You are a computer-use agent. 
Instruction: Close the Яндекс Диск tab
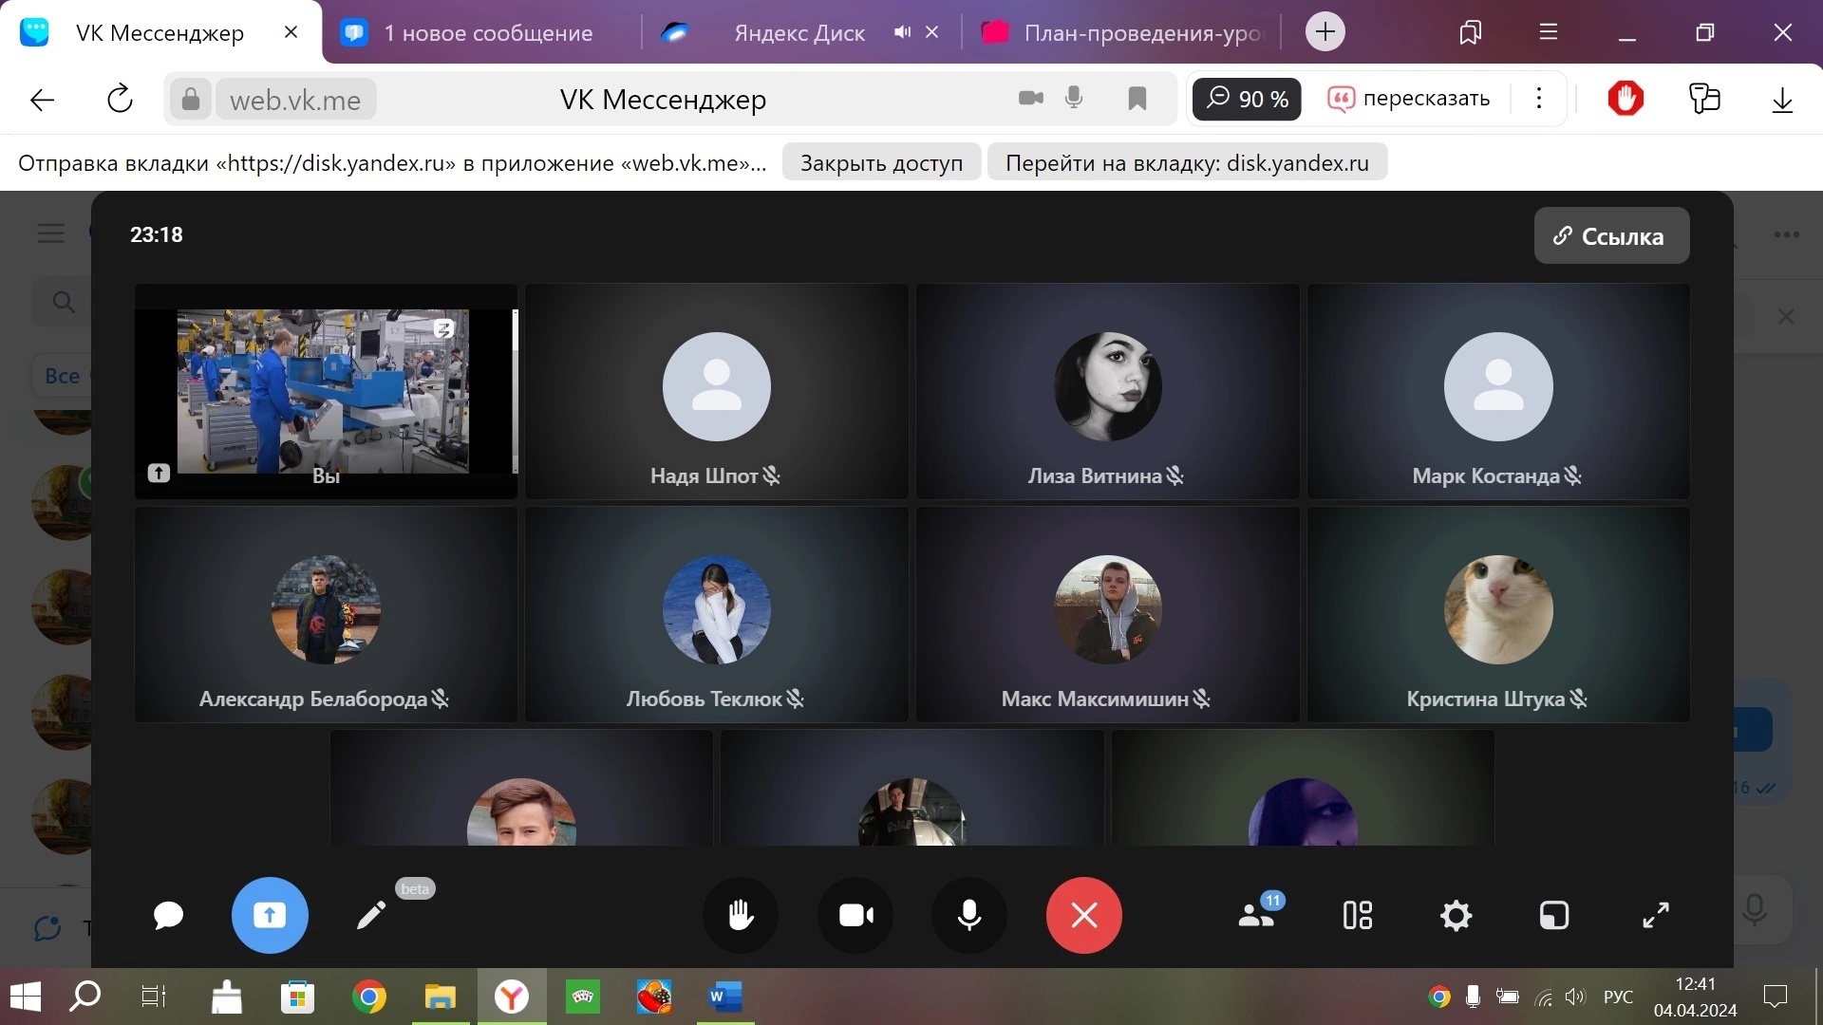click(932, 32)
